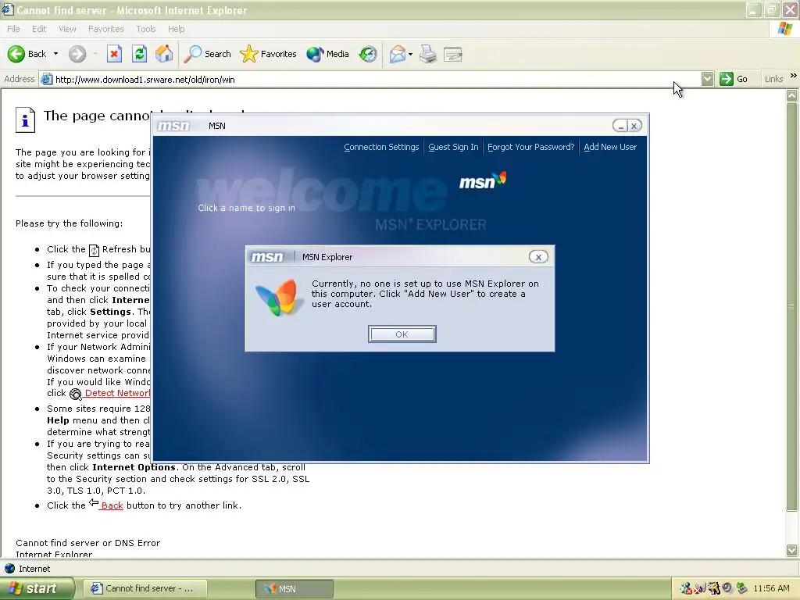Click the Links toolbar label

773,79
